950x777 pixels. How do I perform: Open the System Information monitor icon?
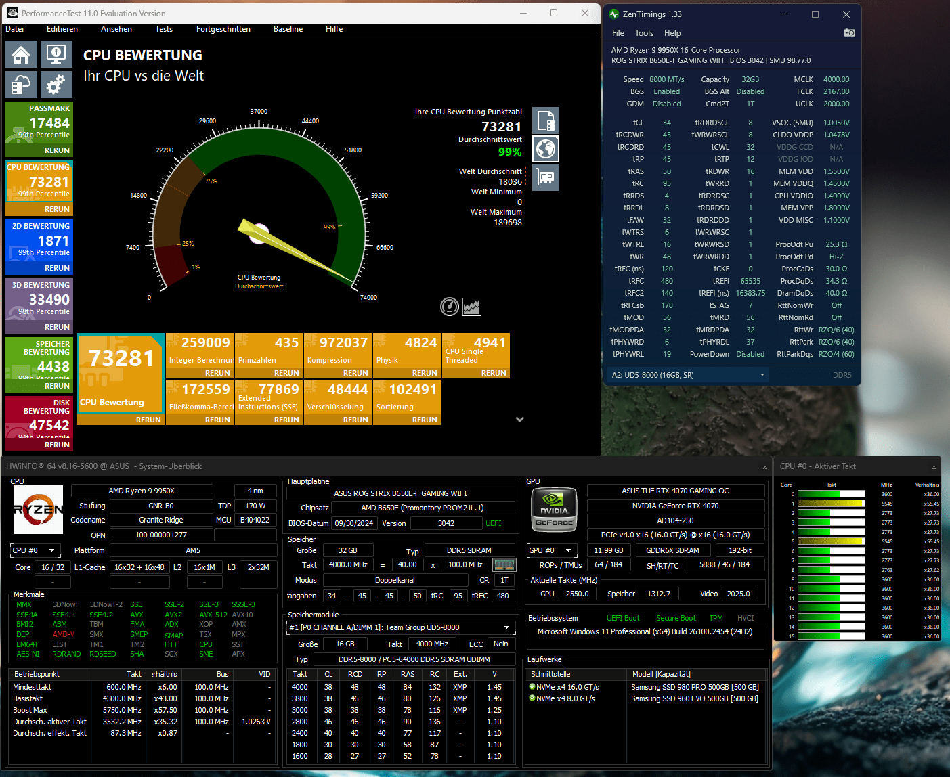coord(56,54)
